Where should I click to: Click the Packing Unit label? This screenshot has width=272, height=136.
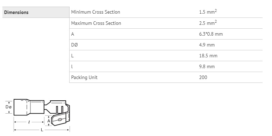pyautogui.click(x=84, y=77)
